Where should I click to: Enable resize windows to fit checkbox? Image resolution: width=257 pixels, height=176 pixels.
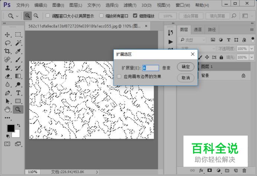tap(48, 16)
